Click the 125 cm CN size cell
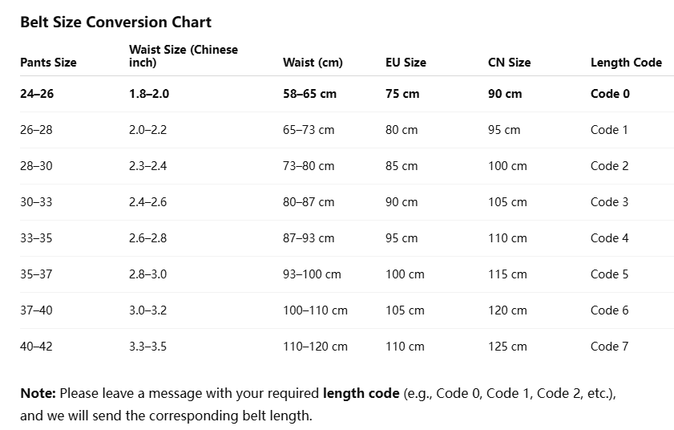This screenshot has width=674, height=430. click(x=507, y=347)
